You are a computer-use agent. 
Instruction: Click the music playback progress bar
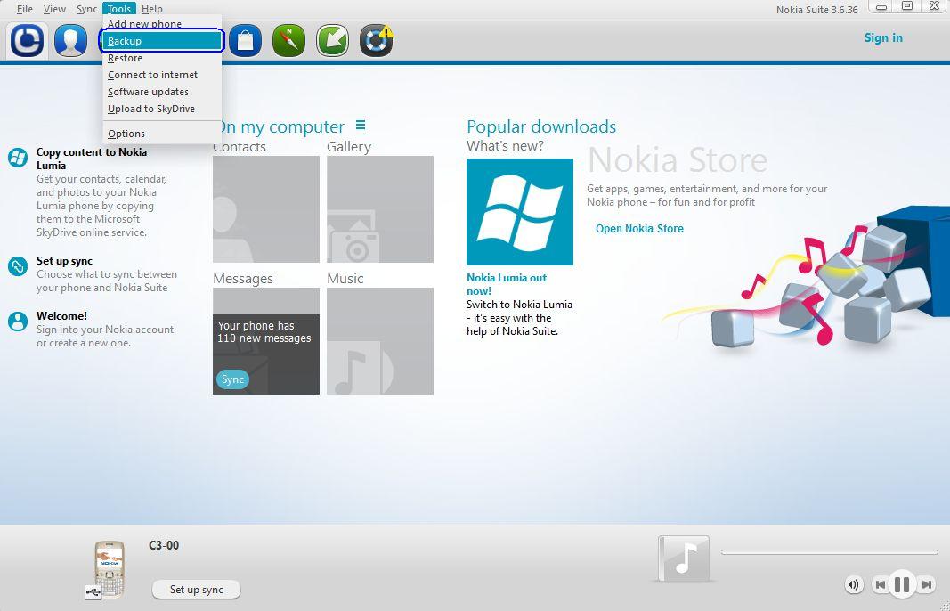[830, 552]
